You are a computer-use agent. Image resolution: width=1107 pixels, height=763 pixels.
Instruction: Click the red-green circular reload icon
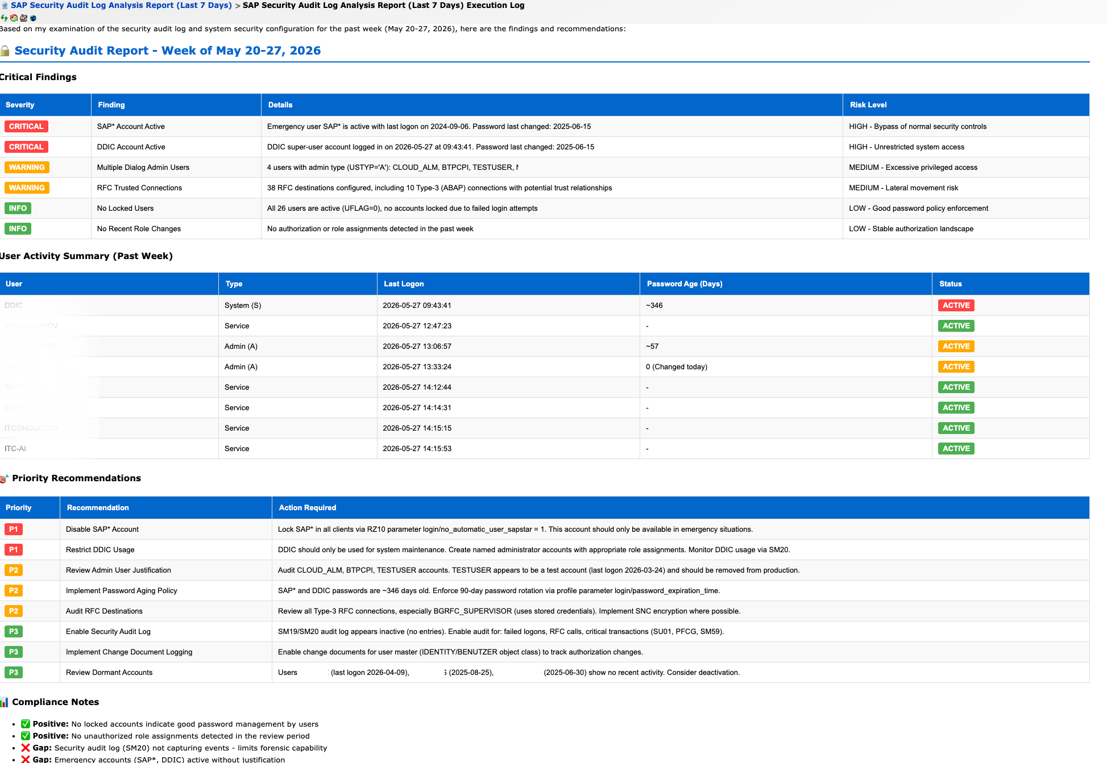point(14,18)
